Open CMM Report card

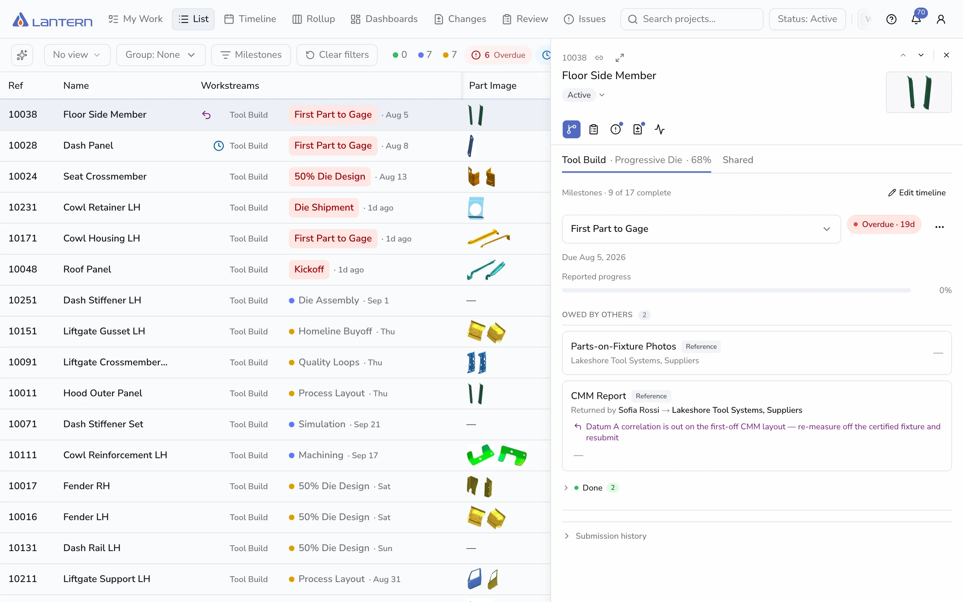(757, 426)
